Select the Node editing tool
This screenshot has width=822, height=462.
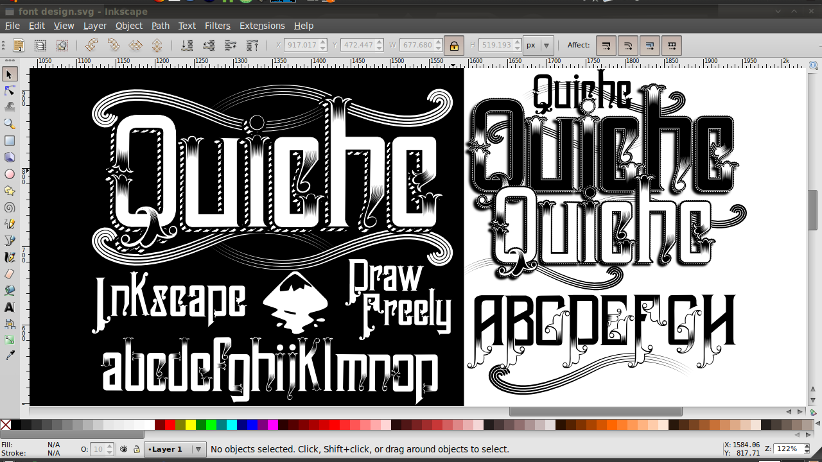click(9, 90)
